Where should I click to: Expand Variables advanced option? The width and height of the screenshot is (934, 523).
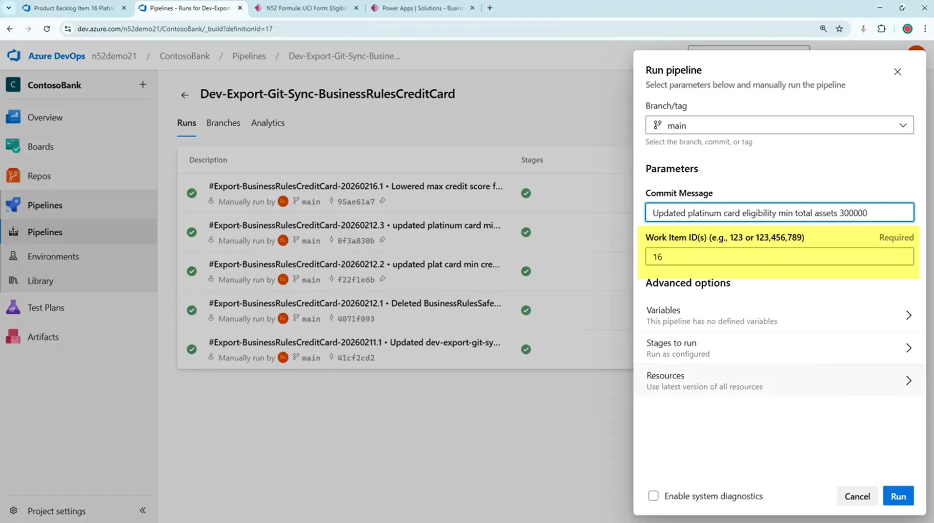point(779,315)
